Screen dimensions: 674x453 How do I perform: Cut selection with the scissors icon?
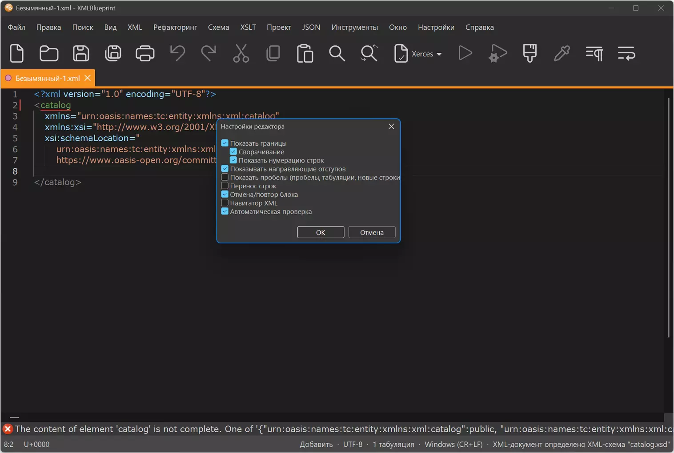[241, 54]
